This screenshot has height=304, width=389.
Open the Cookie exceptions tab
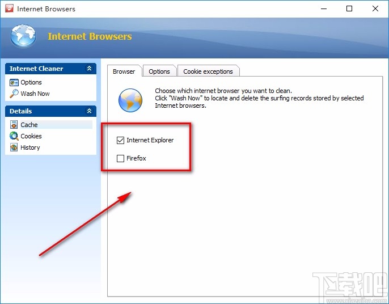[x=208, y=71]
